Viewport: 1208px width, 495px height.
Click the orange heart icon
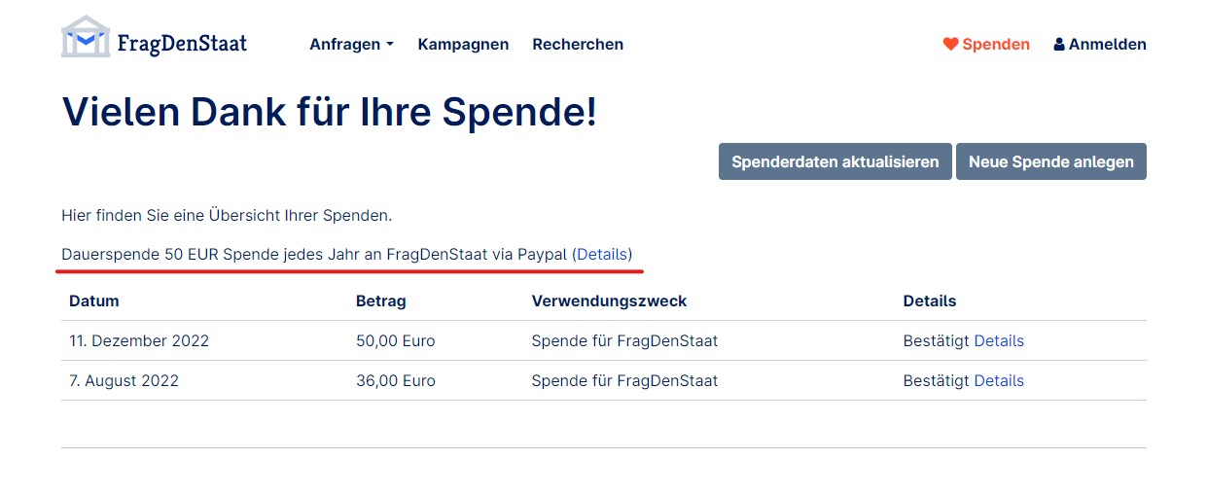point(950,45)
